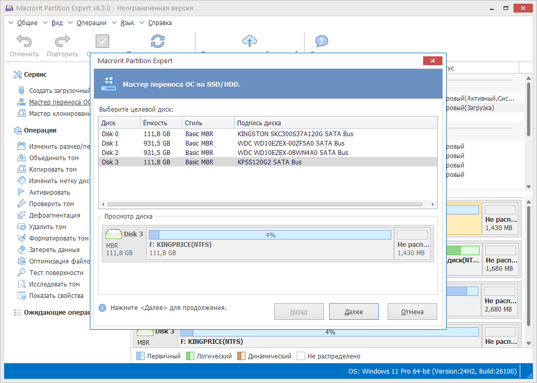Click the Изменить метку диска icon

21,181
